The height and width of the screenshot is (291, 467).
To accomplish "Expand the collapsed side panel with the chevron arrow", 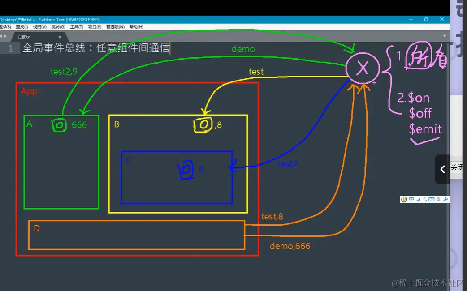I will click(x=442, y=169).
